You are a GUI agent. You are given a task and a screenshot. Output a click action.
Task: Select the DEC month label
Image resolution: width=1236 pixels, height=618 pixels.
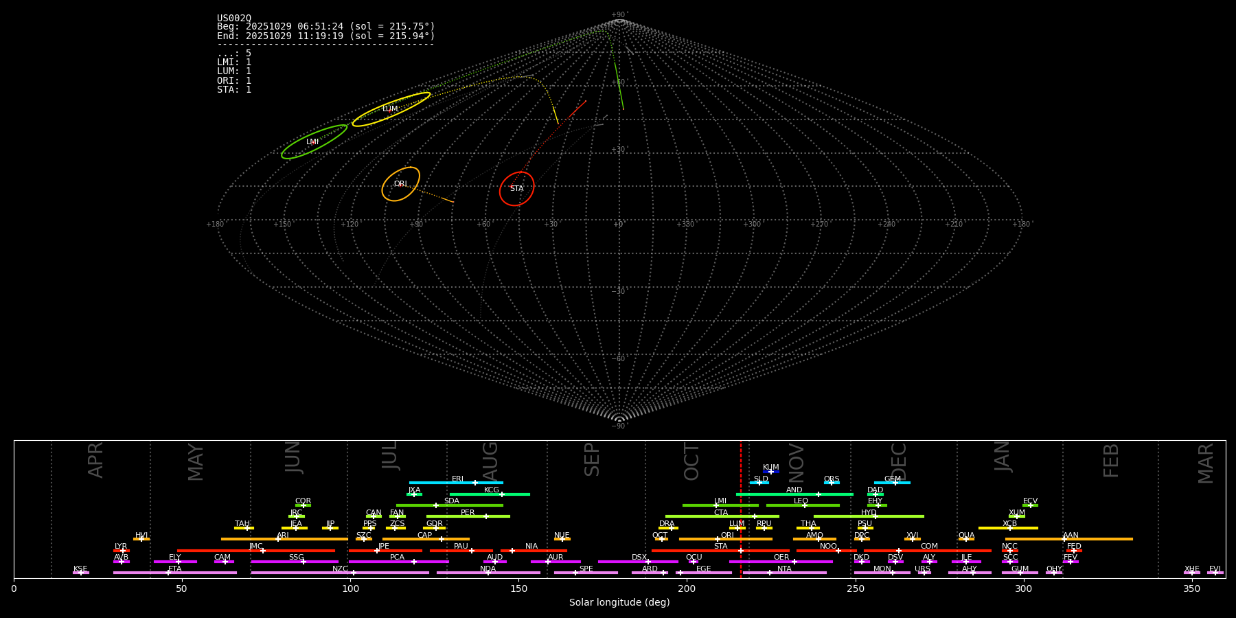[x=898, y=461]
